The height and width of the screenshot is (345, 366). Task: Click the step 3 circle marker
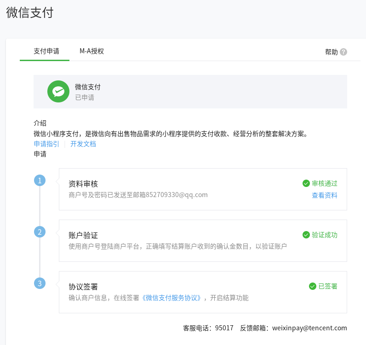40,283
